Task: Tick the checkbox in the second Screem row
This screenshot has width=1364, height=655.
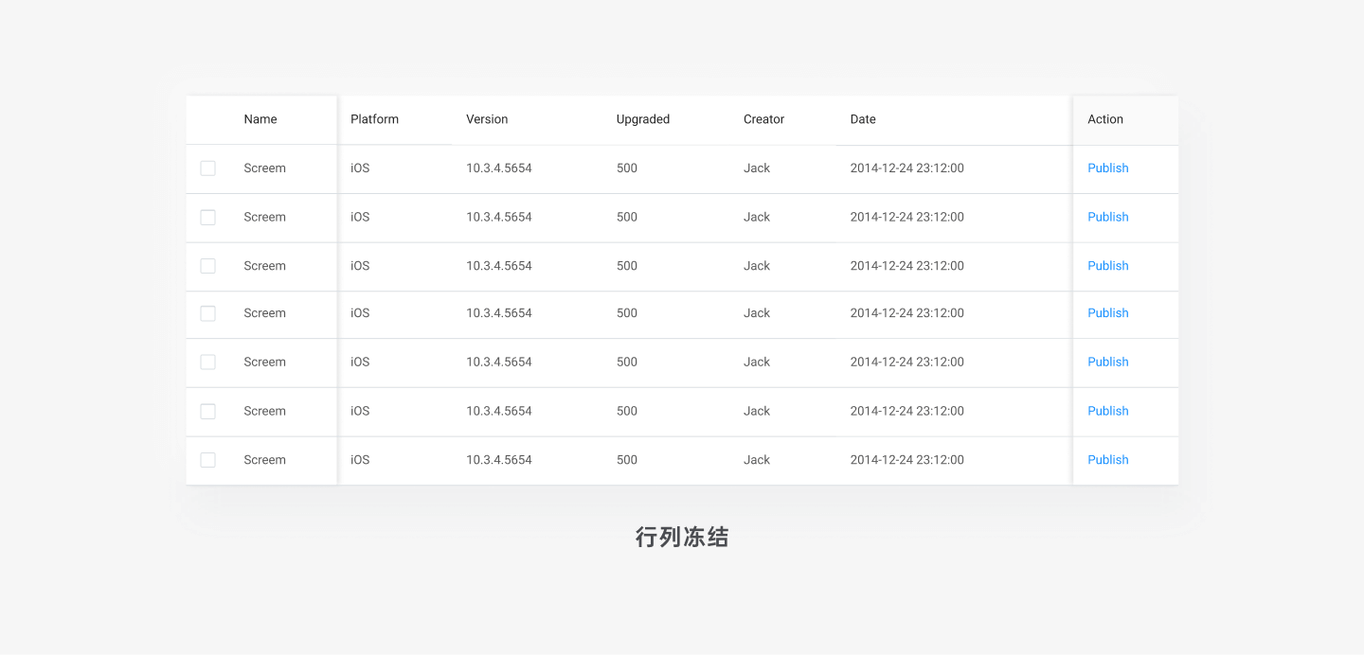Action: (x=208, y=218)
